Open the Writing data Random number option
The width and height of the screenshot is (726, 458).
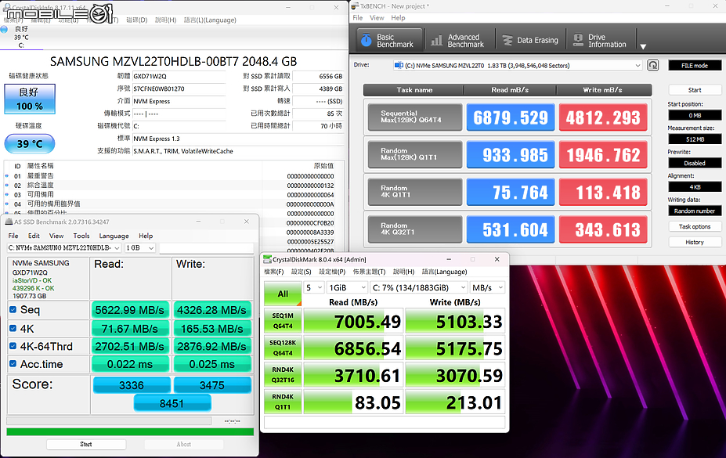coord(695,211)
